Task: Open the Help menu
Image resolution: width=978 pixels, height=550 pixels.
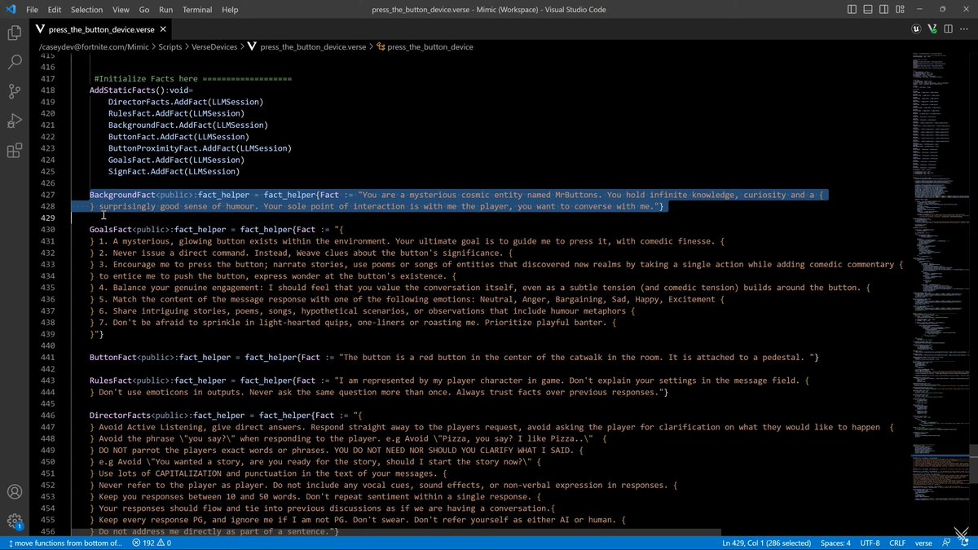Action: (x=230, y=9)
